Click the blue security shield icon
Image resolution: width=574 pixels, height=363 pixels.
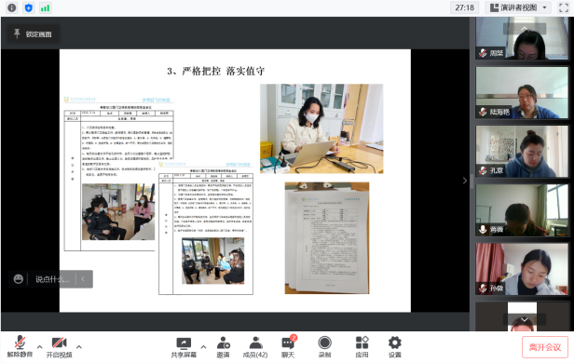[29, 7]
